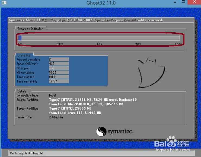Click the 'Connection type' label
Viewport: 201px width, 157px height.
tap(27, 95)
